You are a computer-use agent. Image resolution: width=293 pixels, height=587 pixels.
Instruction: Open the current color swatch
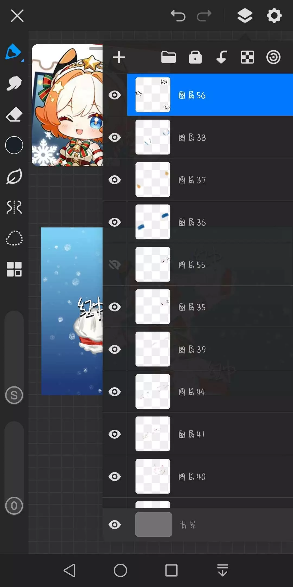(x=14, y=145)
